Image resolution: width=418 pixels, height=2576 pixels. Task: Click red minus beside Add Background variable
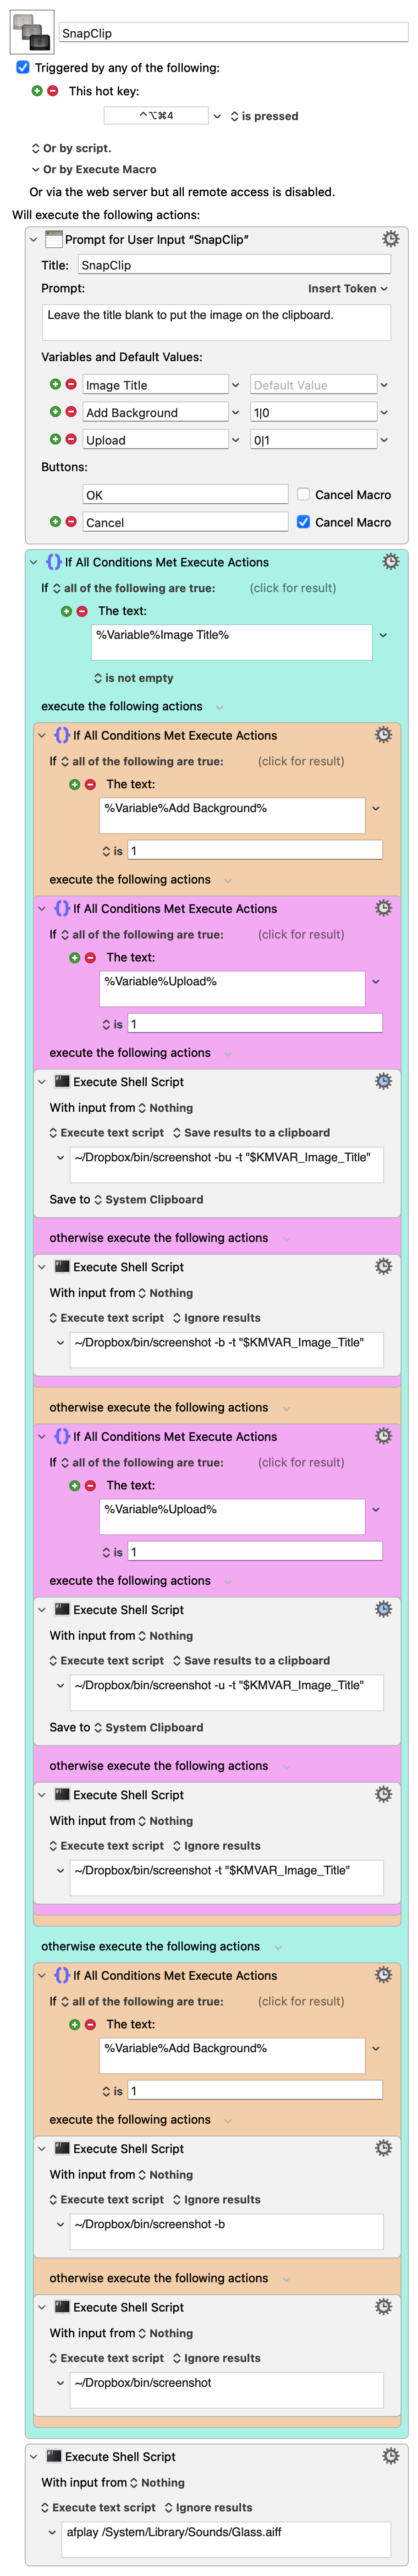click(71, 411)
